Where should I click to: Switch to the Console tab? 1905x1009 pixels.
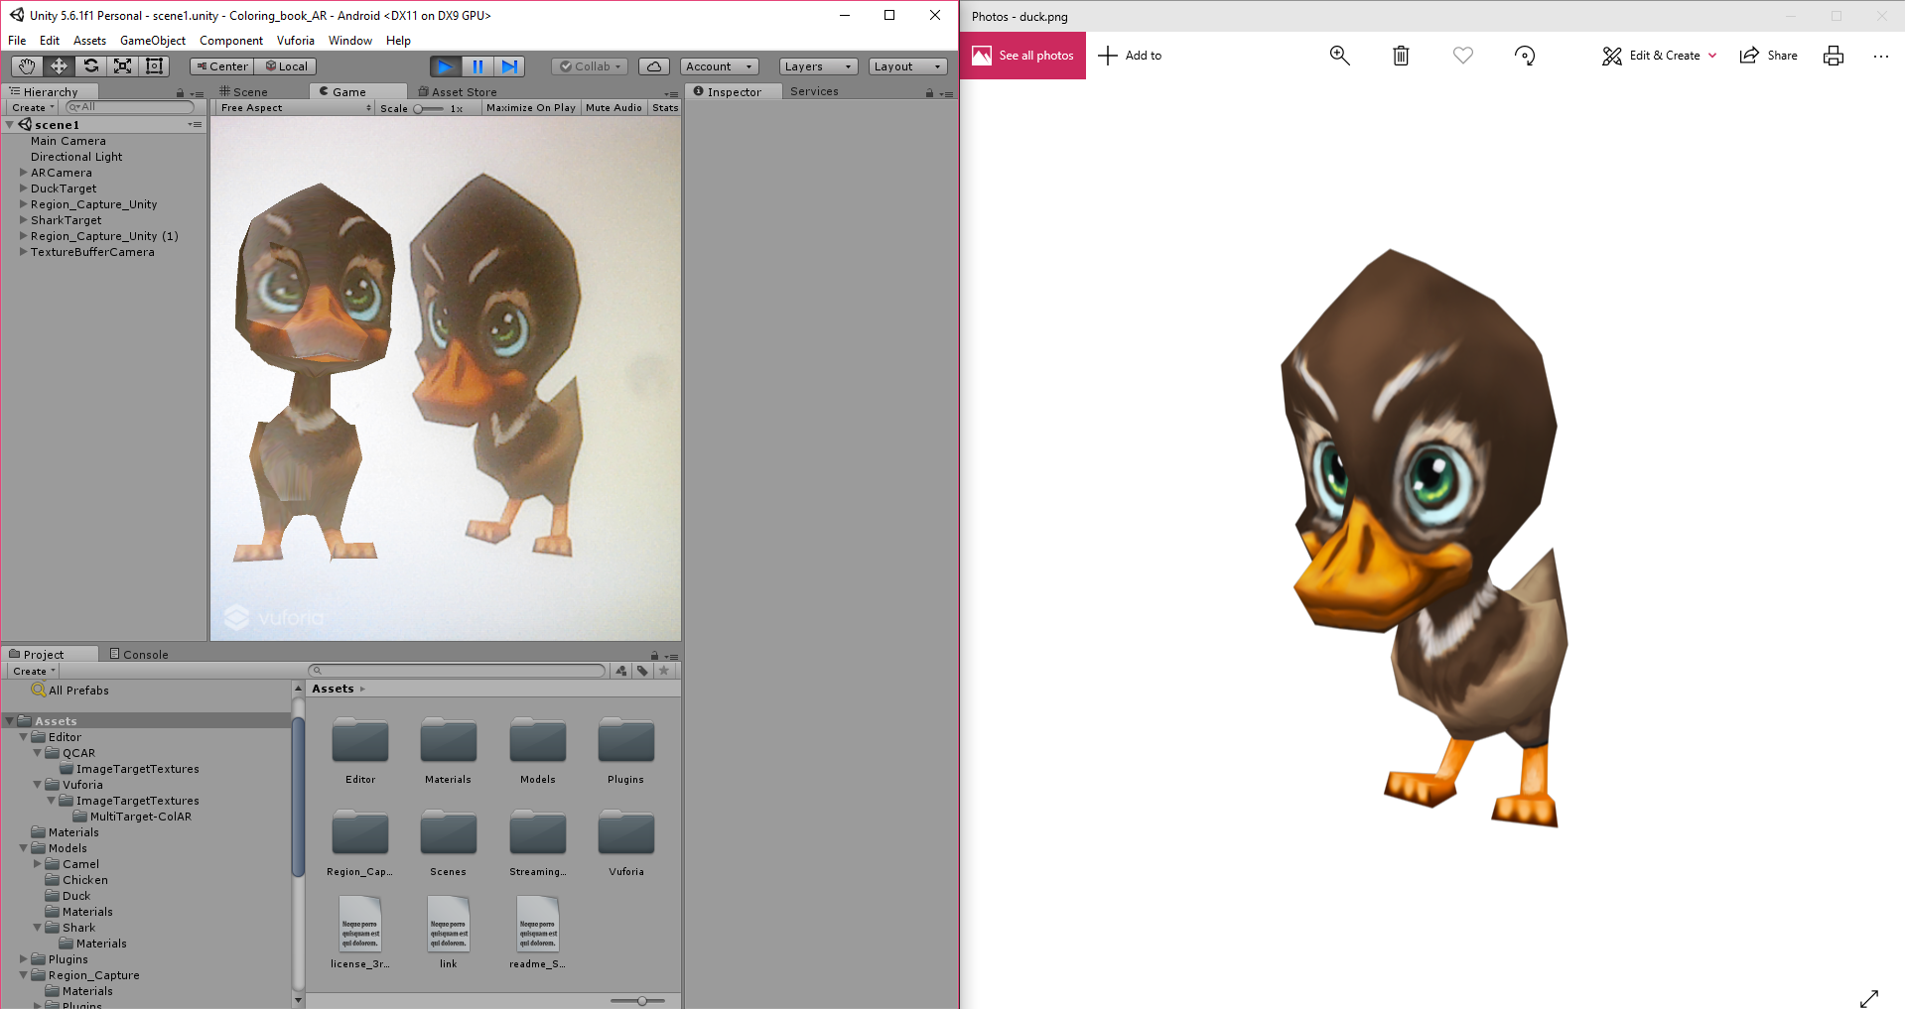[139, 655]
